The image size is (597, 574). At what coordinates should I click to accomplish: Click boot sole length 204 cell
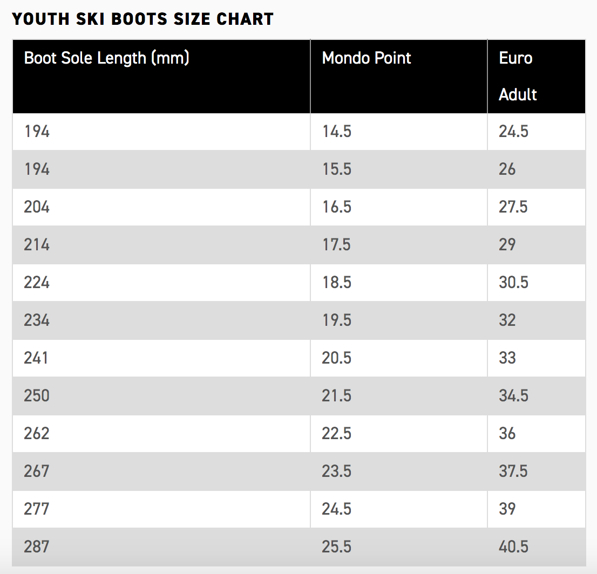[x=37, y=207]
